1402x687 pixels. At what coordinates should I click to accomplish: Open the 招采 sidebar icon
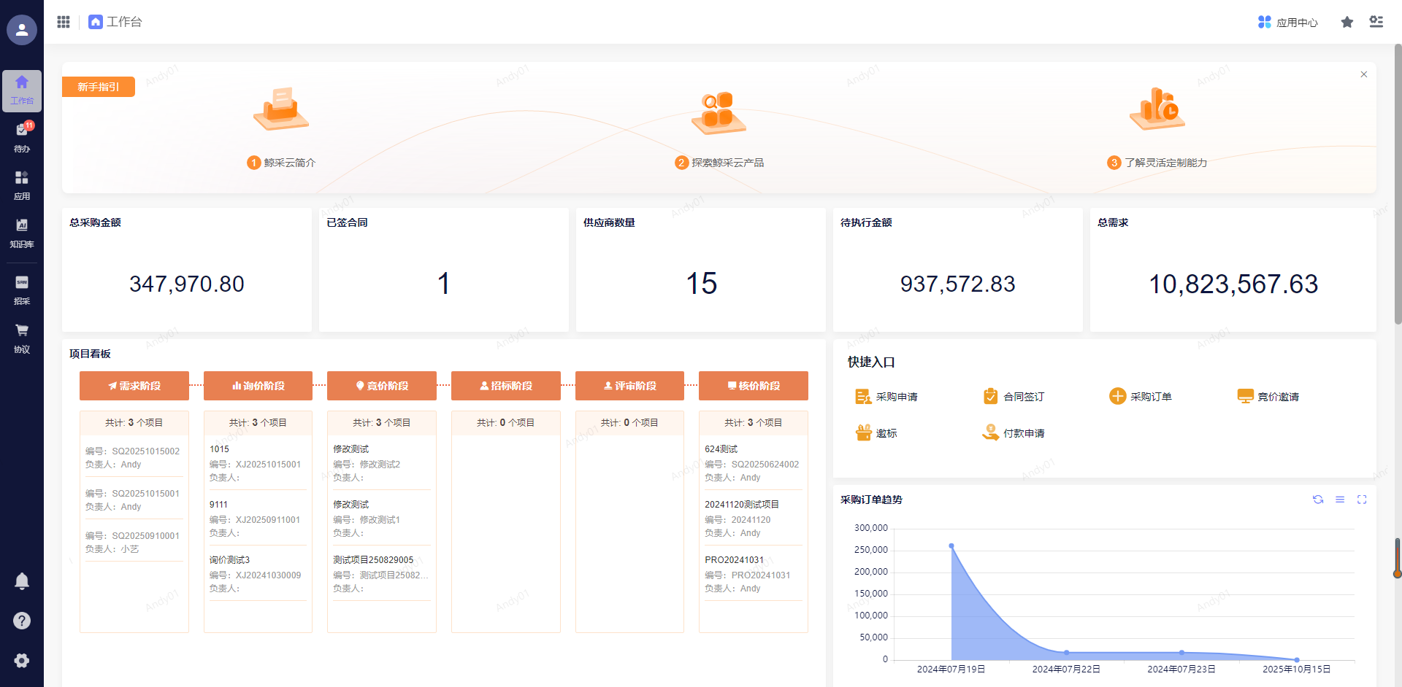coord(22,290)
